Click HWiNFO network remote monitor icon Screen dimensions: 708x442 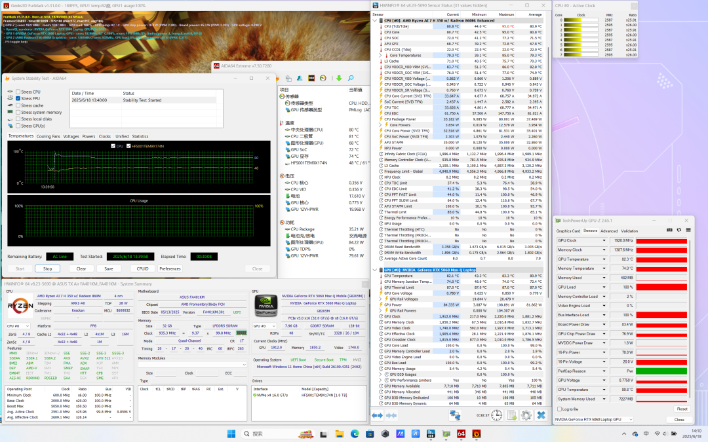pyautogui.click(x=455, y=415)
